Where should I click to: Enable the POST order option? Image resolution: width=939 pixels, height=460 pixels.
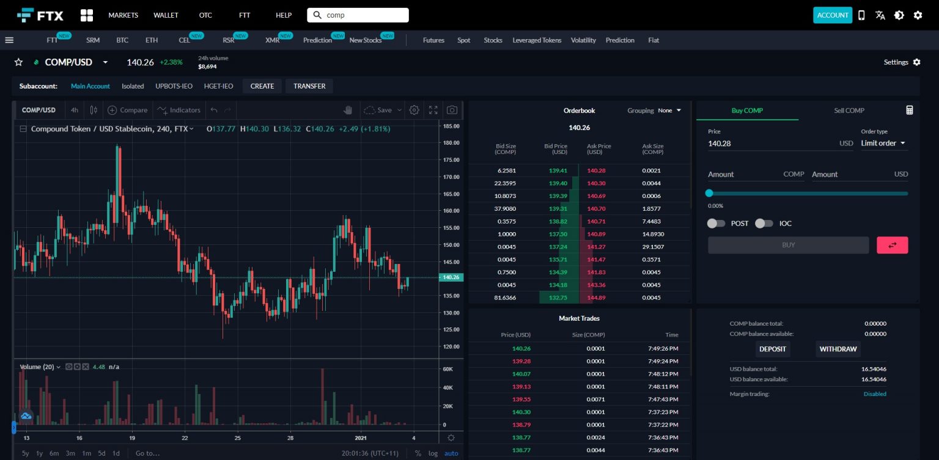pos(716,223)
